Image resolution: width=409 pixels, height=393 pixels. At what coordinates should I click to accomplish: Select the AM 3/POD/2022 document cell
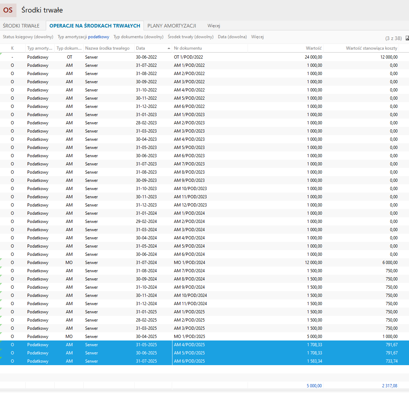(189, 82)
